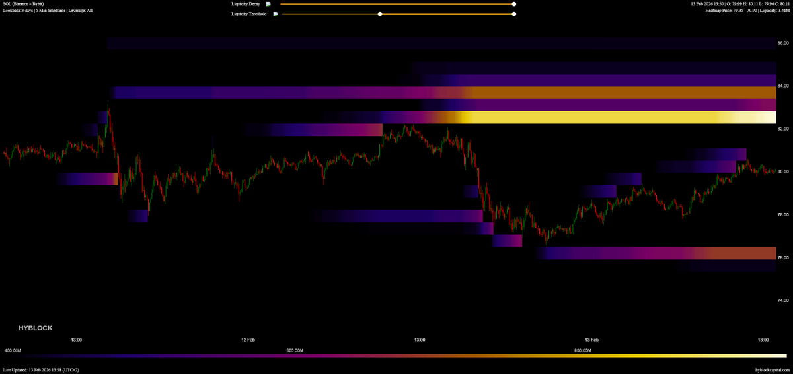Screen dimensions: 793x374
Task: Click the 74.00 price axis label
Action: pos(783,300)
